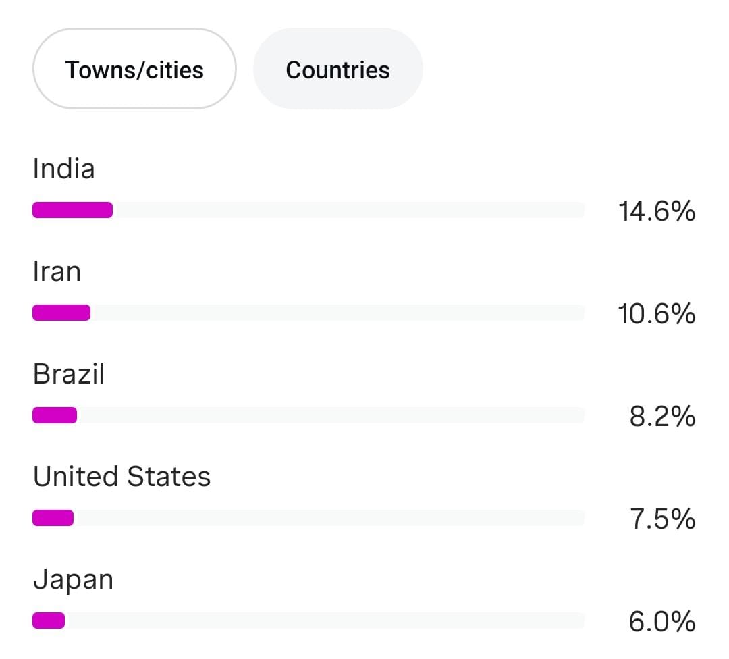Click the gray unfilled track of India's bar

[348, 210]
